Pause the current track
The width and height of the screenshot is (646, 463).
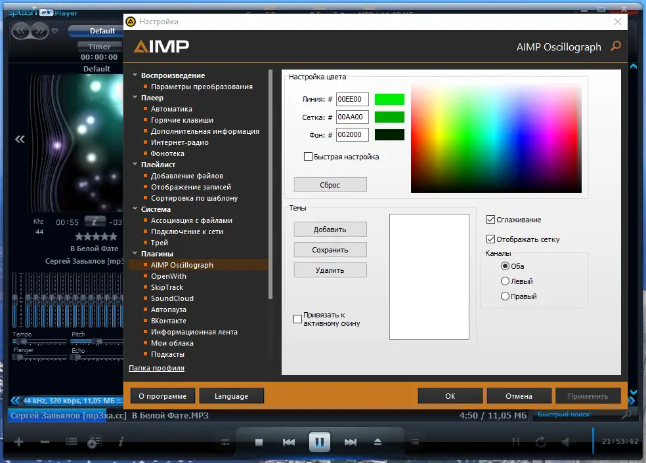[x=319, y=442]
